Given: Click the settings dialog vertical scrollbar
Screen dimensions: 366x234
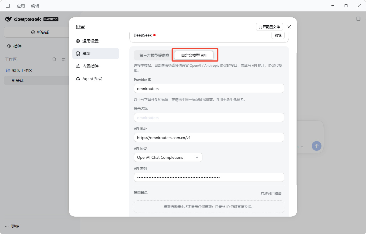Looking at the screenshot, I should (x=296, y=118).
